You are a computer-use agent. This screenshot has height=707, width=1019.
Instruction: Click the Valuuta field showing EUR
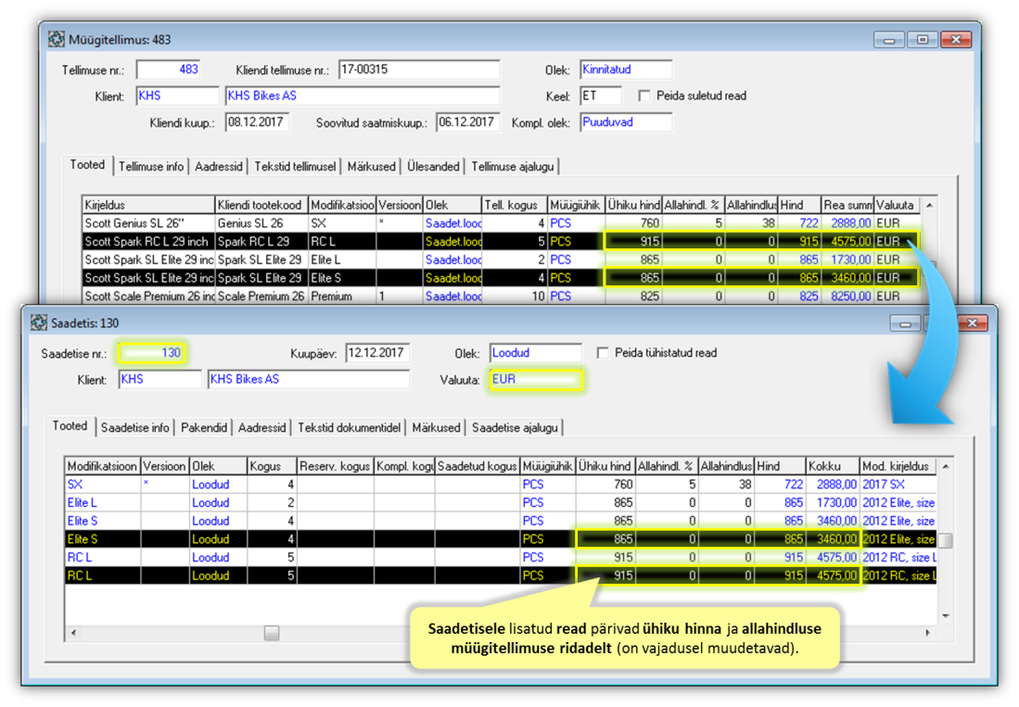coord(536,380)
